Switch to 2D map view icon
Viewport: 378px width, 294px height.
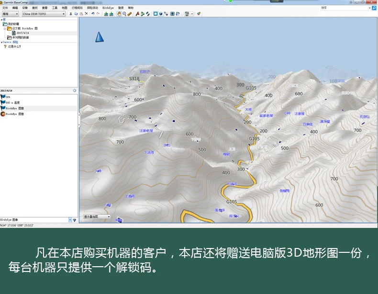(x=156, y=14)
